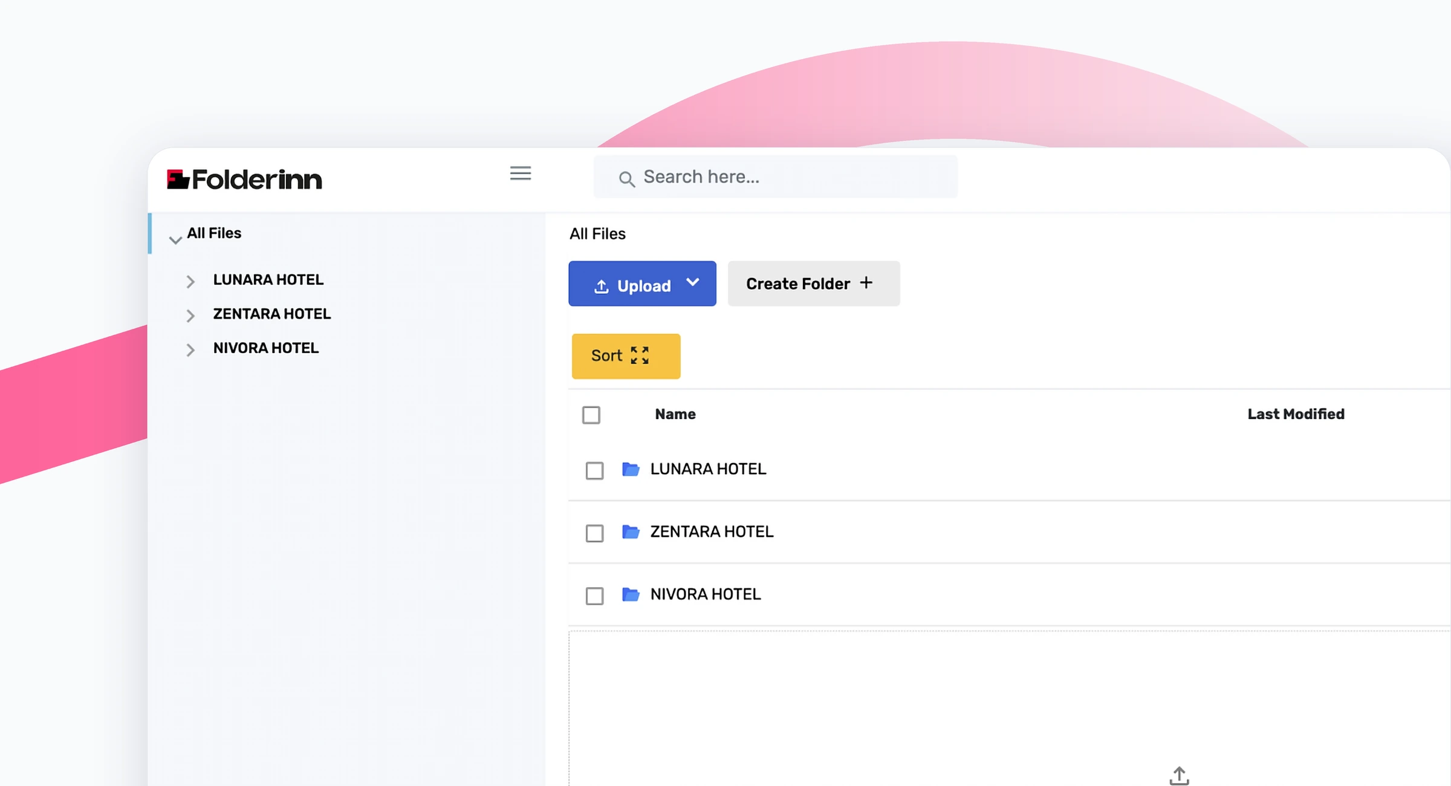Check the ZENTARA HOTEL row checkbox

point(595,533)
